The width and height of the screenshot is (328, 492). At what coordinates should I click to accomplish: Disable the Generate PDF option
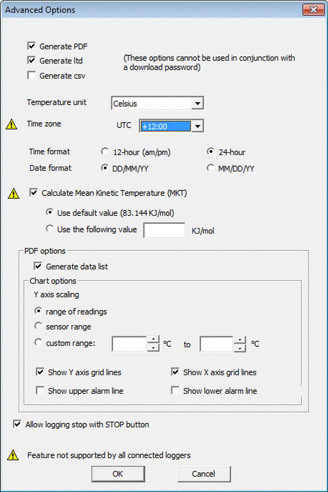31,46
